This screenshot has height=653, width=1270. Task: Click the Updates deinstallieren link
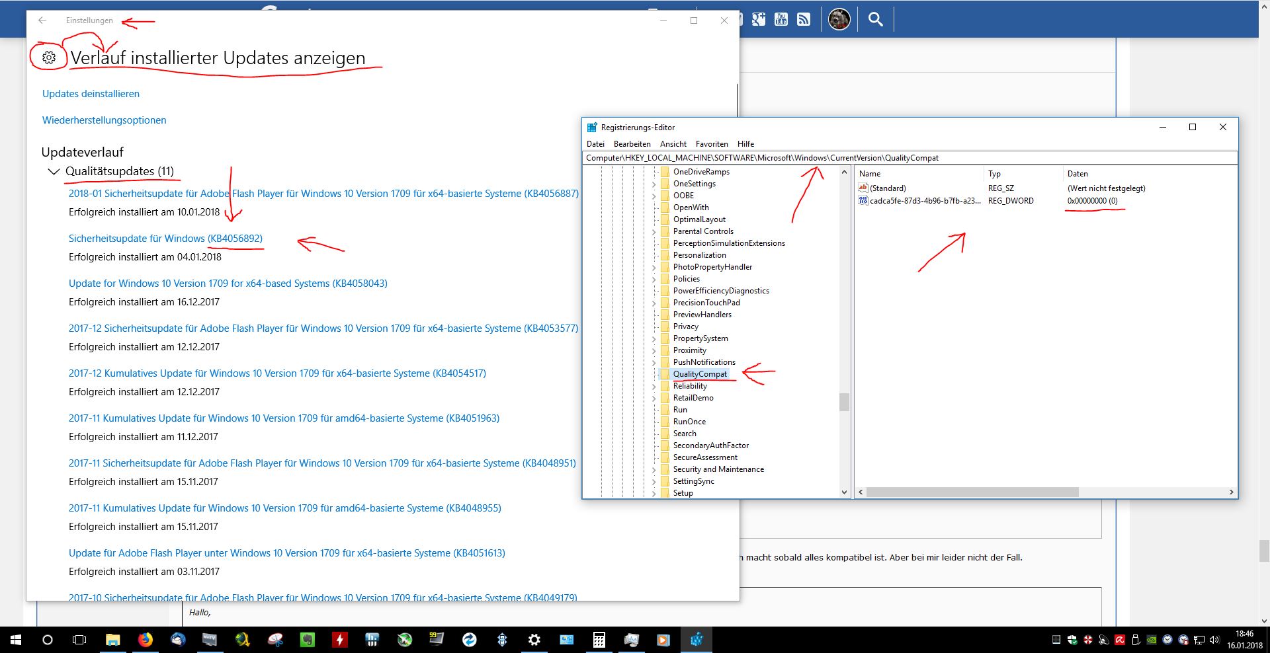click(91, 94)
